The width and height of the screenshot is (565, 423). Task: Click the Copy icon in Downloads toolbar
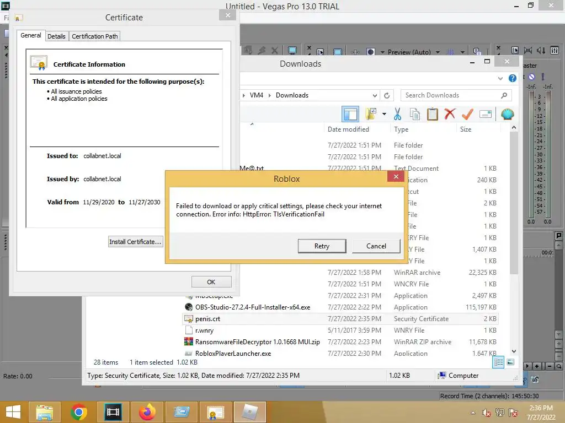point(415,114)
